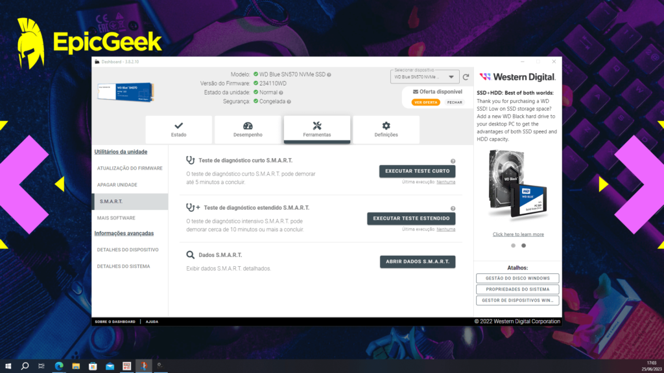664x373 pixels.
Task: Select Atualização do Firmware in sidebar
Action: click(130, 168)
